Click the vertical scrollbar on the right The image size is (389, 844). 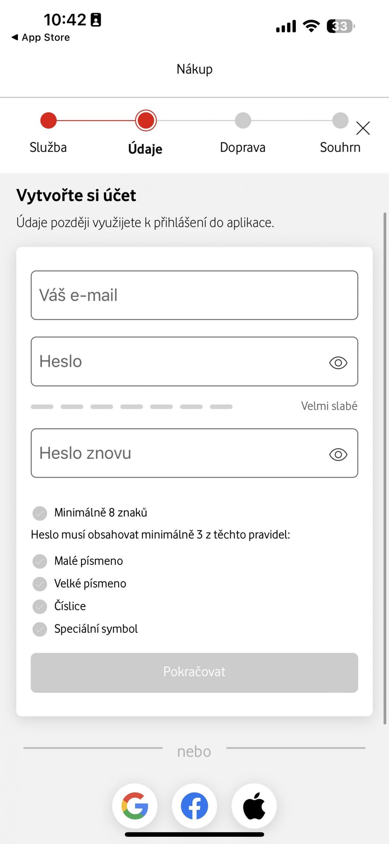click(x=384, y=468)
